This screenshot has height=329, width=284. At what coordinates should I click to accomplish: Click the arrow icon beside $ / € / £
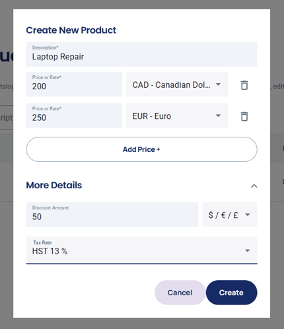pyautogui.click(x=248, y=215)
